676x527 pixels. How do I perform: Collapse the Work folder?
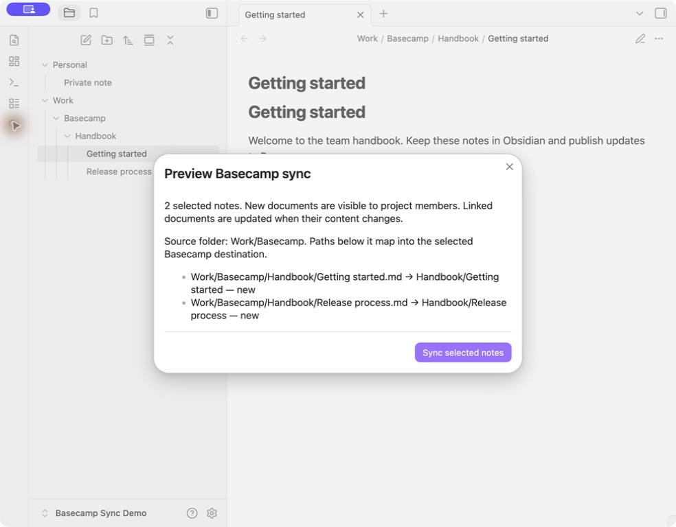45,100
